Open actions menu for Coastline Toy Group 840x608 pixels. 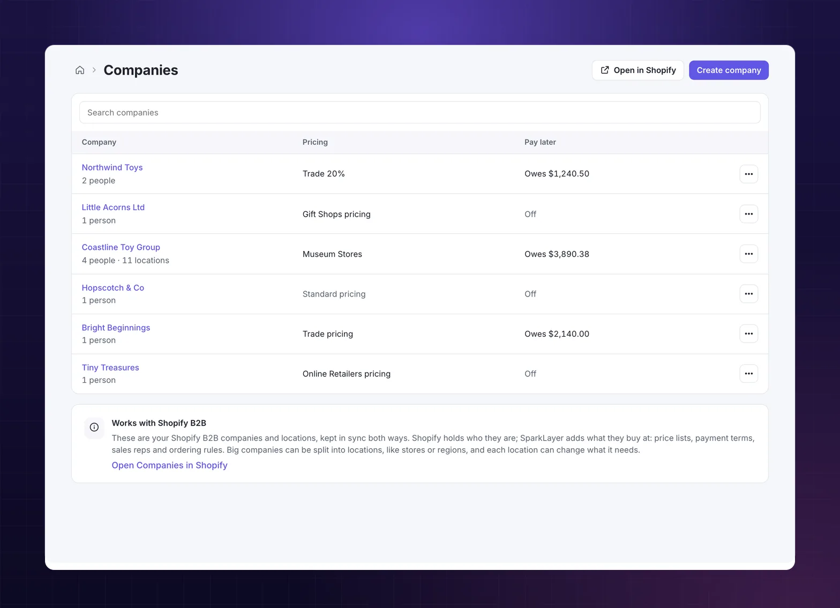[748, 254]
